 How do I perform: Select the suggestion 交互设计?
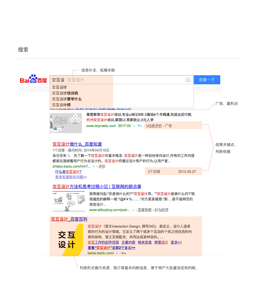[x=59, y=88]
